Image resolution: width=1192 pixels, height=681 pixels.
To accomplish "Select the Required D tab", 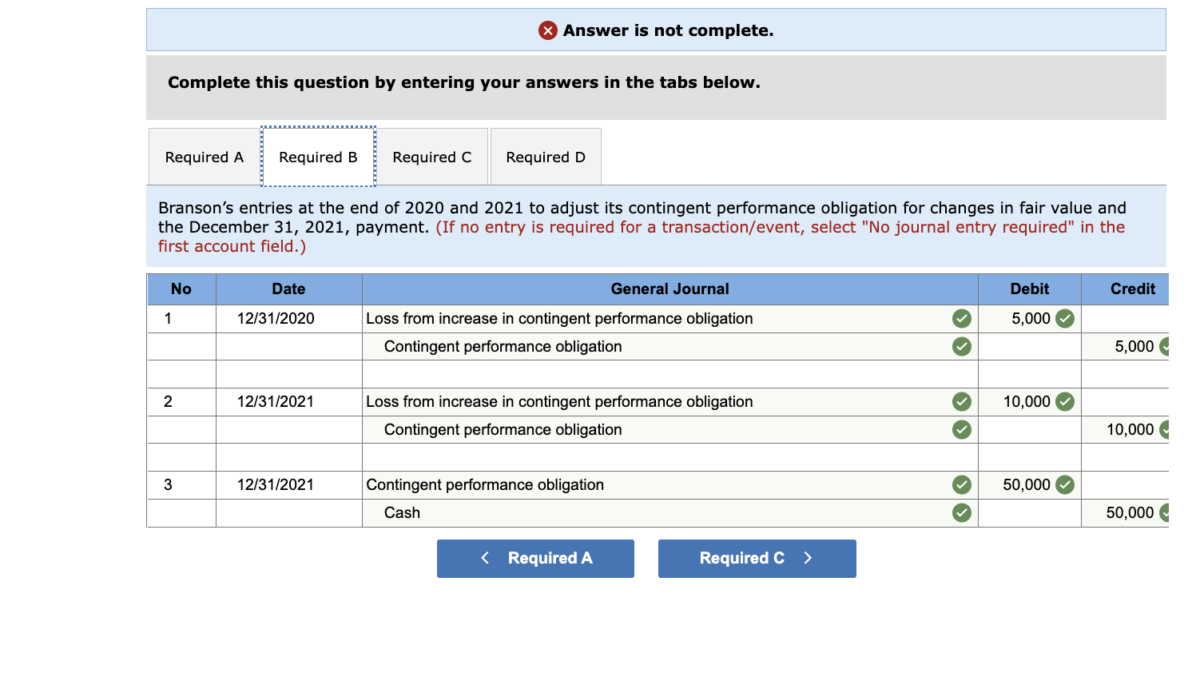I will click(x=545, y=157).
